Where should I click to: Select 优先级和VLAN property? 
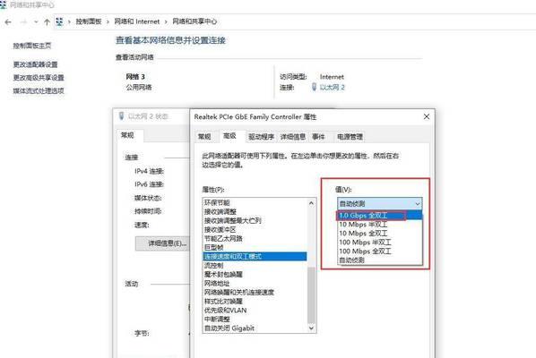[x=255, y=311]
